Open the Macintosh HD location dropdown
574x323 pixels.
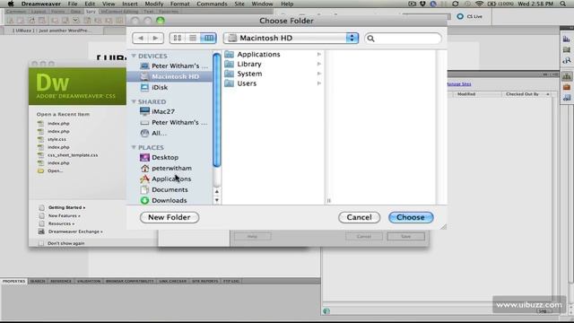click(x=291, y=38)
